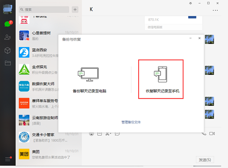Open the chat files folder icon
This screenshot has height=168, width=228.
[x=8, y=63]
